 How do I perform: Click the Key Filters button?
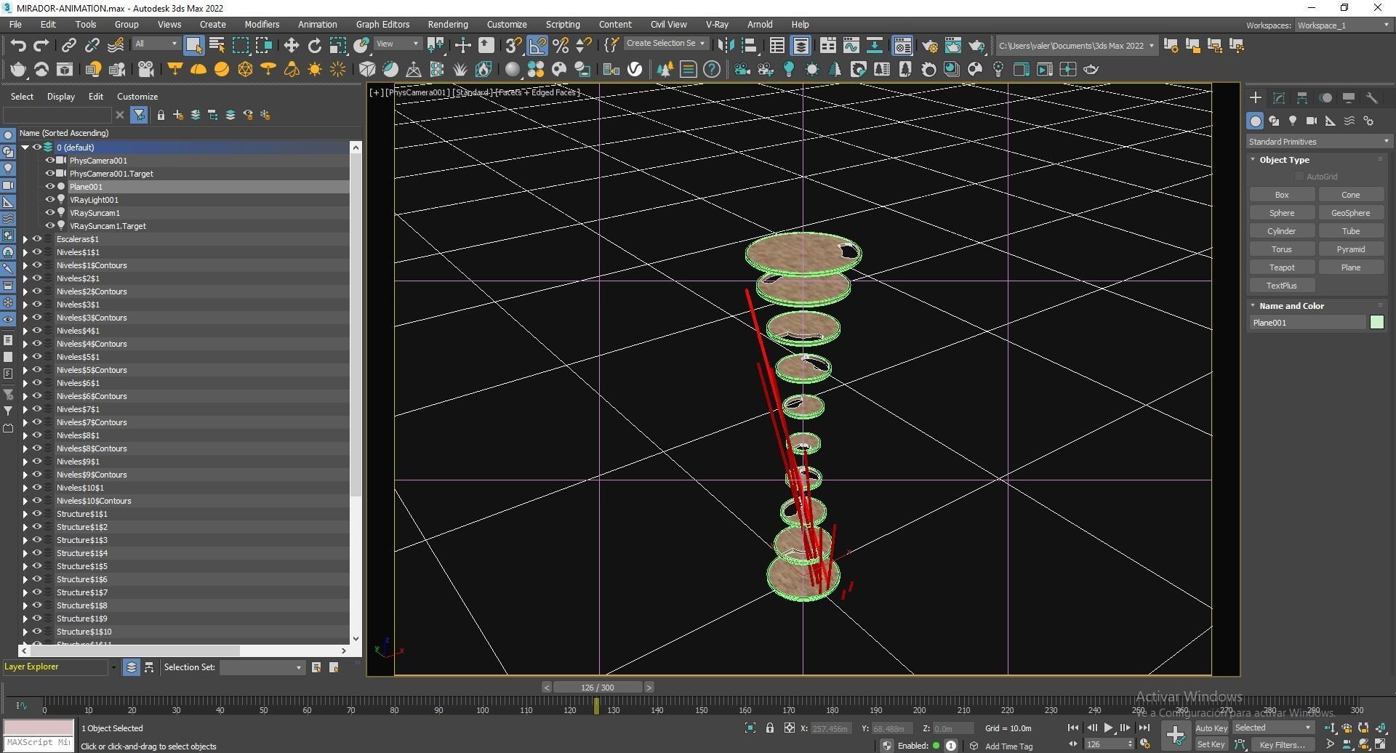tap(1283, 744)
